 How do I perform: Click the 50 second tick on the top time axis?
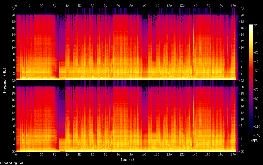pos(80,6)
